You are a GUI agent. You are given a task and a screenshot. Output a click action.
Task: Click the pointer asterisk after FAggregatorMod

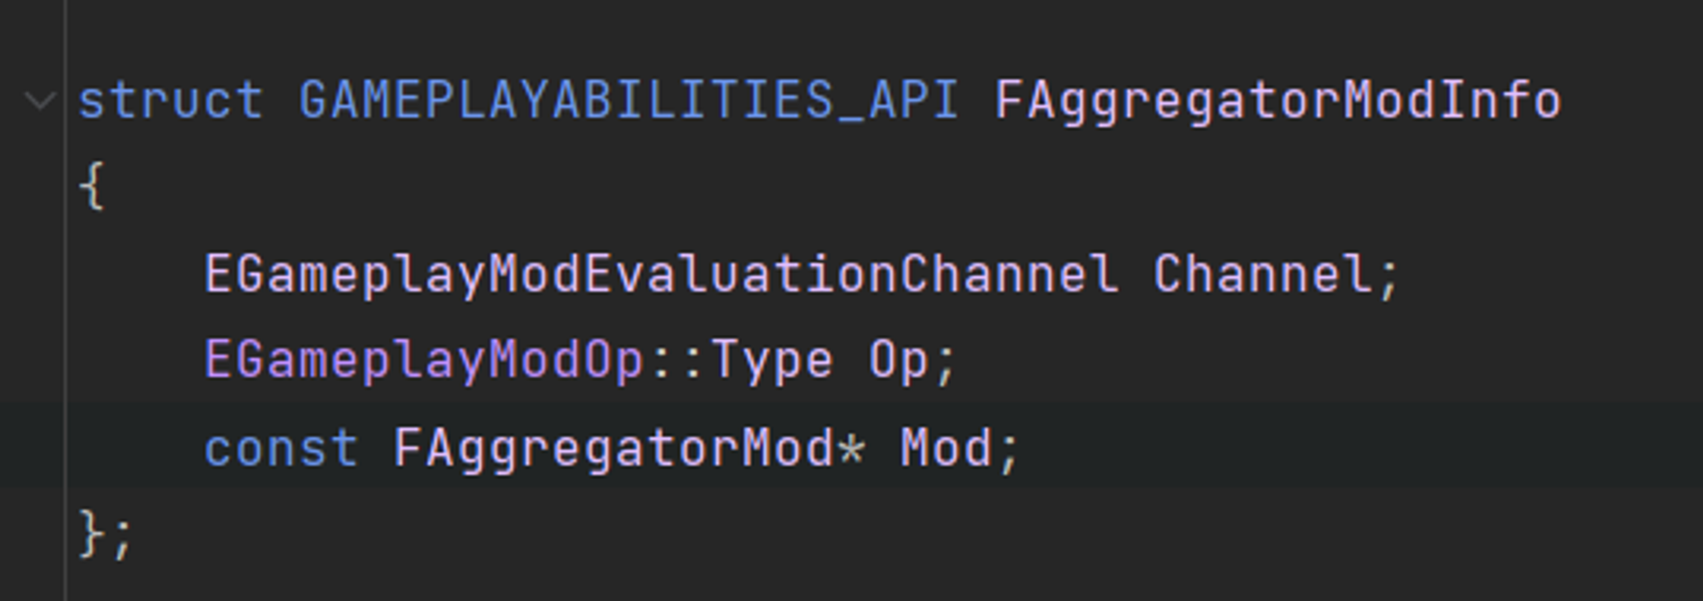coord(851,447)
